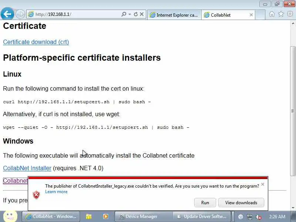Viewport: 296px width, 222px height.
Task: Go back with the browser Back arrow
Action: 7,14
